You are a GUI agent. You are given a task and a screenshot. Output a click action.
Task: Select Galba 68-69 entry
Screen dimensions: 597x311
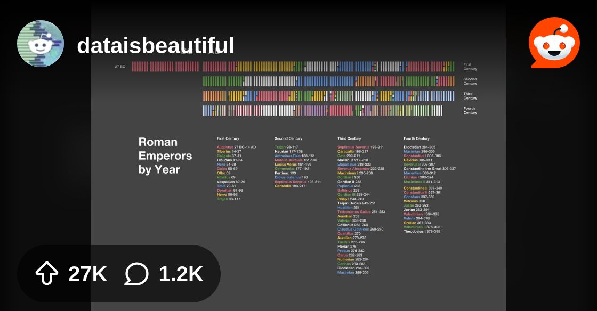(227, 169)
